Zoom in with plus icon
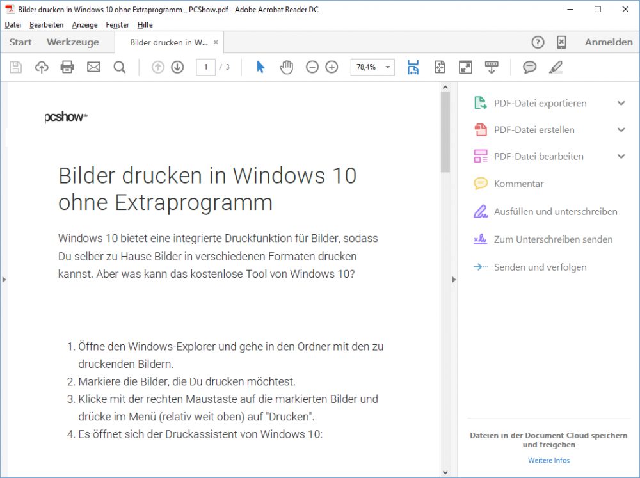640x478 pixels. coord(332,67)
